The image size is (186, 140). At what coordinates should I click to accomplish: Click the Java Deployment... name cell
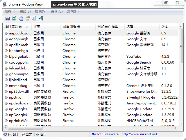pos(142,103)
